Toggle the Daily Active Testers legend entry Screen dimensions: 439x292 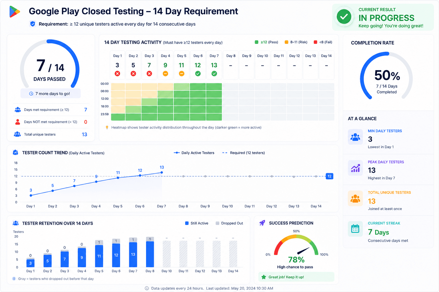(194, 153)
